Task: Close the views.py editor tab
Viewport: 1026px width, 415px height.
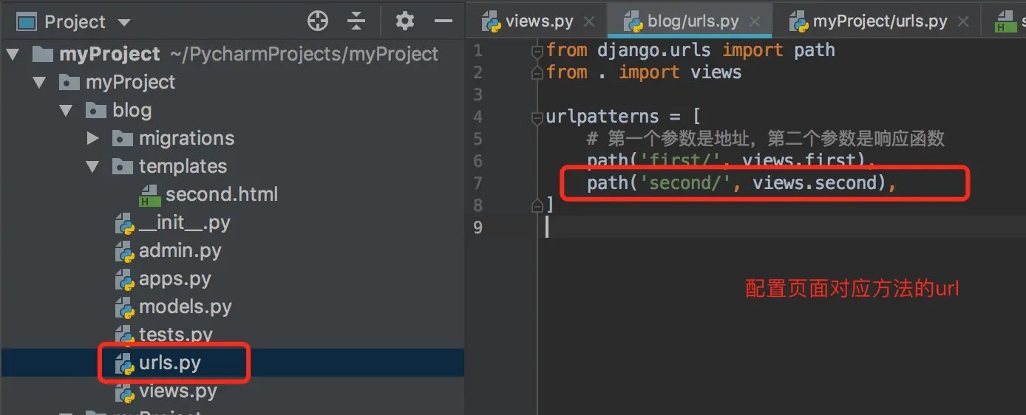Action: point(588,22)
